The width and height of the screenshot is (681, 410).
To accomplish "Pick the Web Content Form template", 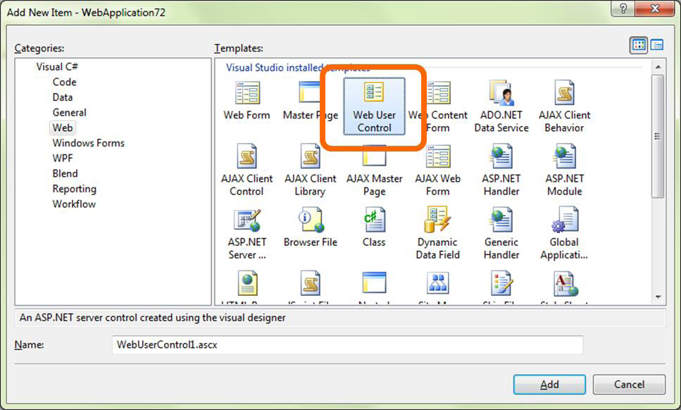I will [438, 106].
